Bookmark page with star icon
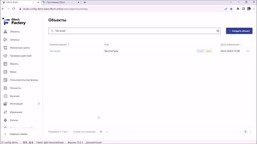Viewport: 257px width, 144px height. pyautogui.click(x=231, y=9)
